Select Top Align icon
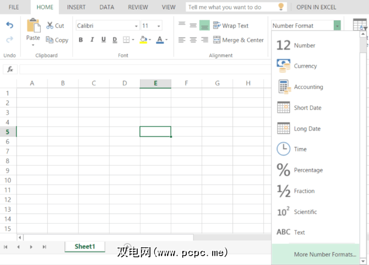The image size is (369, 265). 182,24
